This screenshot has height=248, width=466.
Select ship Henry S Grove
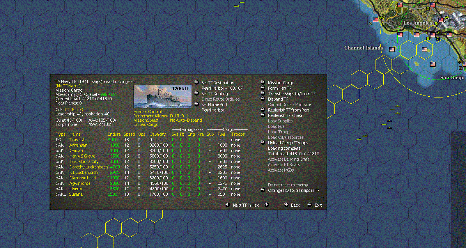click(x=82, y=156)
